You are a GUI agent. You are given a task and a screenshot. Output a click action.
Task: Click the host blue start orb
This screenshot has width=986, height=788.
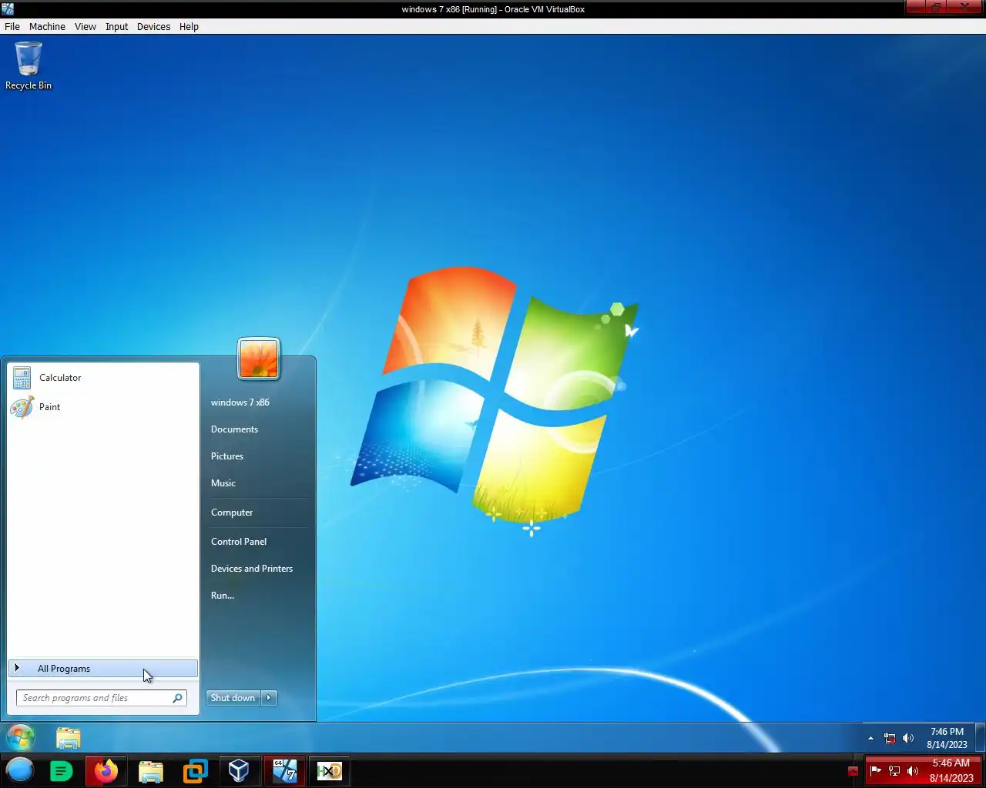coord(20,770)
